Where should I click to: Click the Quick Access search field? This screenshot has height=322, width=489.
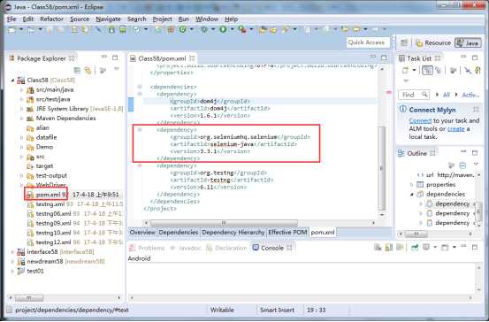tap(368, 42)
